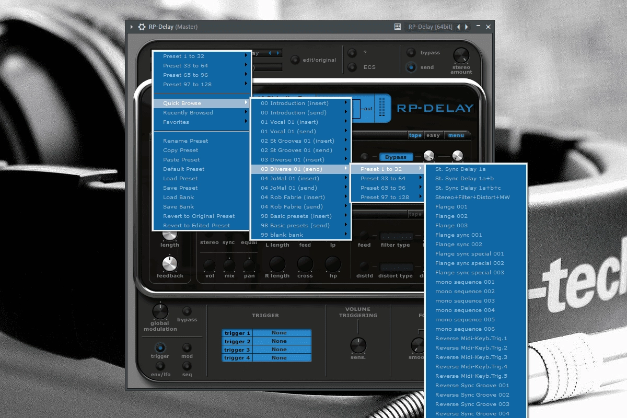Expand 04 JoMal 01 (send) bank
The width and height of the screenshot is (627, 418).
(x=301, y=188)
